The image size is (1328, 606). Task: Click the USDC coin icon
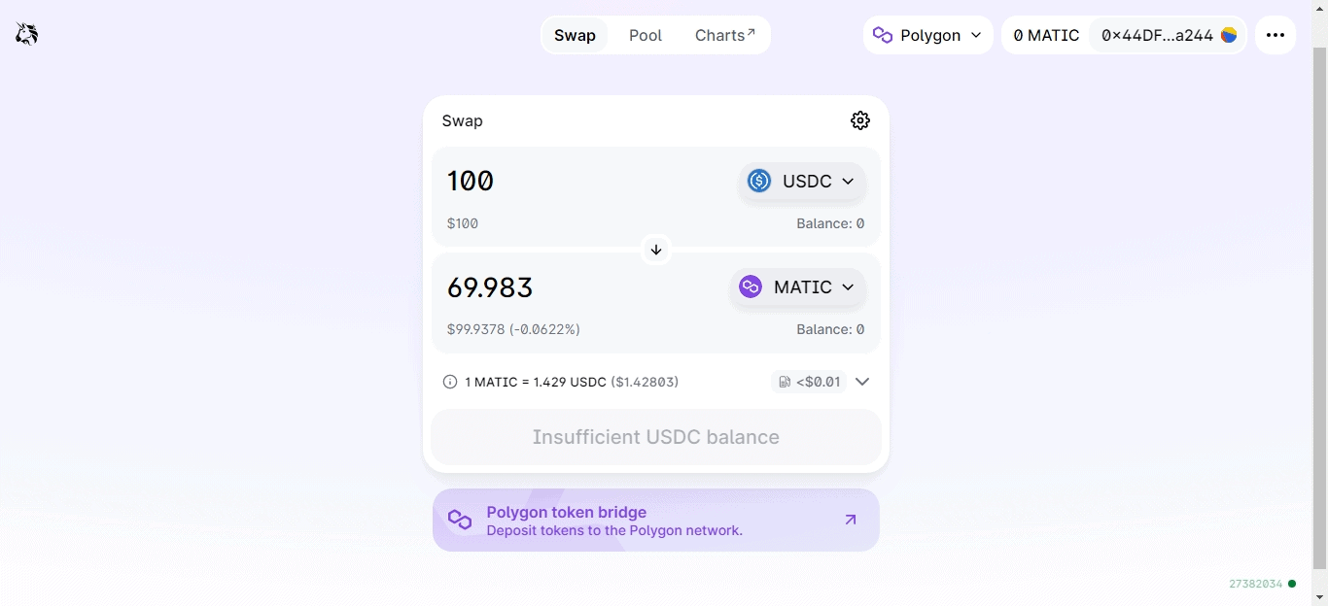[759, 181]
